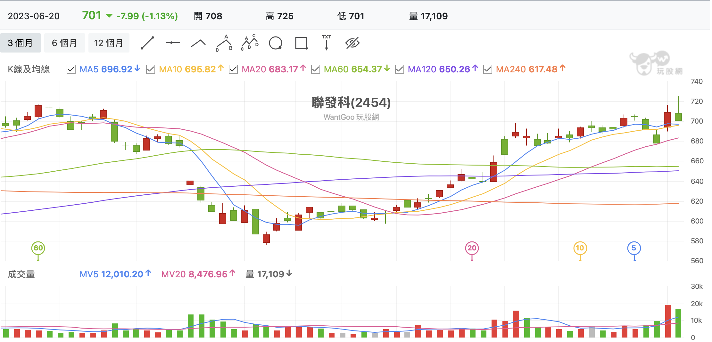This screenshot has height=342, width=712.
Task: Click the MV20 8,476.95 volume average label
Action: coord(198,274)
